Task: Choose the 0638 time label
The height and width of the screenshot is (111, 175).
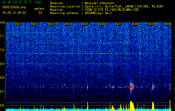Action: pos(135,24)
